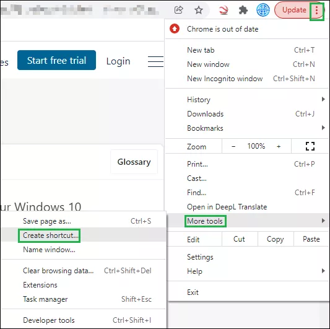Open the Extensions puzzle piece icon
The width and height of the screenshot is (330, 329).
(x=243, y=10)
